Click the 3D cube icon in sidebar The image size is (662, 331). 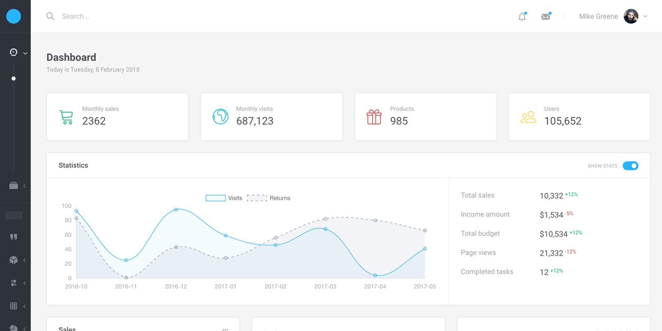pos(14,260)
